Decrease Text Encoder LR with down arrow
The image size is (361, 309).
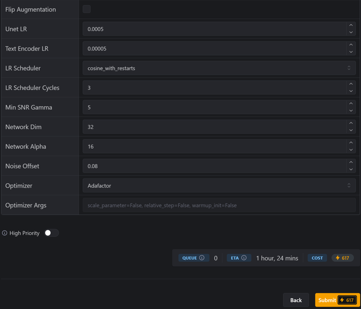[351, 52]
